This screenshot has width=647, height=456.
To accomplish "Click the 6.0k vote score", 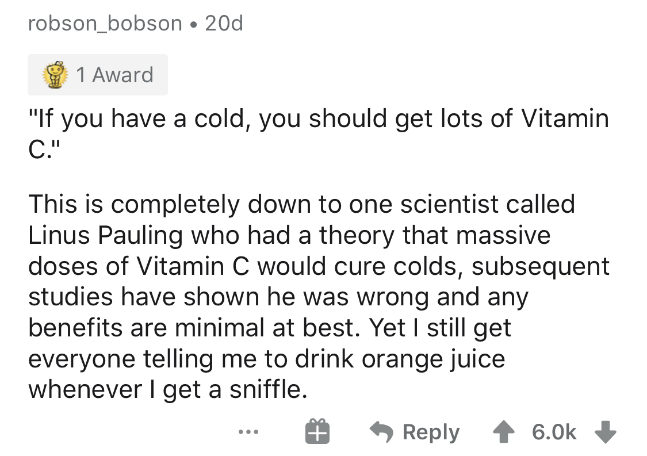I will tap(554, 432).
